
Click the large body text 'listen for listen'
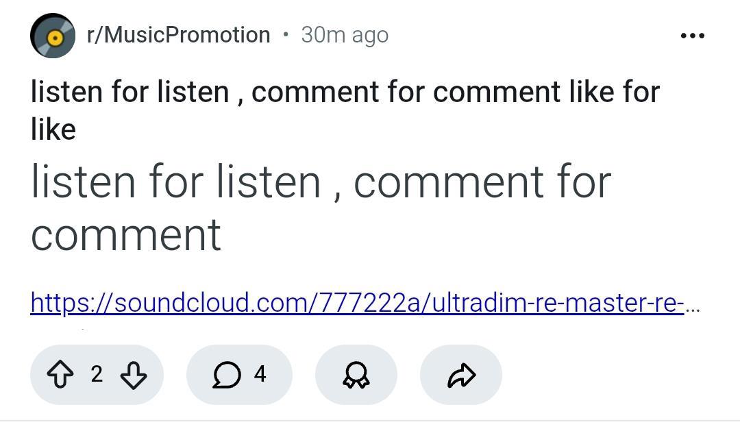[176, 182]
